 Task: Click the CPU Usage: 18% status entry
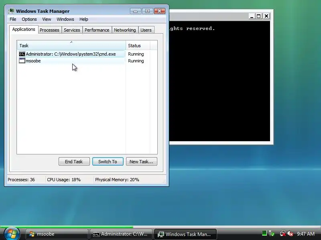(x=64, y=180)
